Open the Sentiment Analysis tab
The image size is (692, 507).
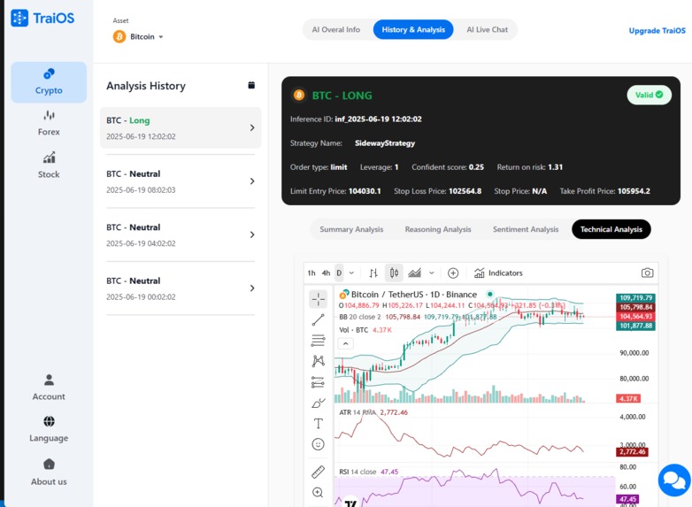(x=526, y=229)
